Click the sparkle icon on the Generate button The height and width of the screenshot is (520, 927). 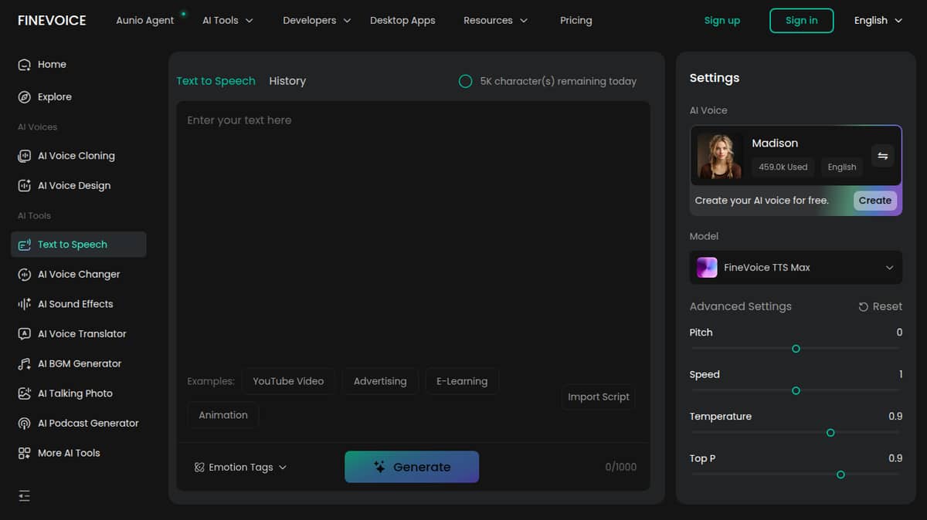pyautogui.click(x=379, y=467)
